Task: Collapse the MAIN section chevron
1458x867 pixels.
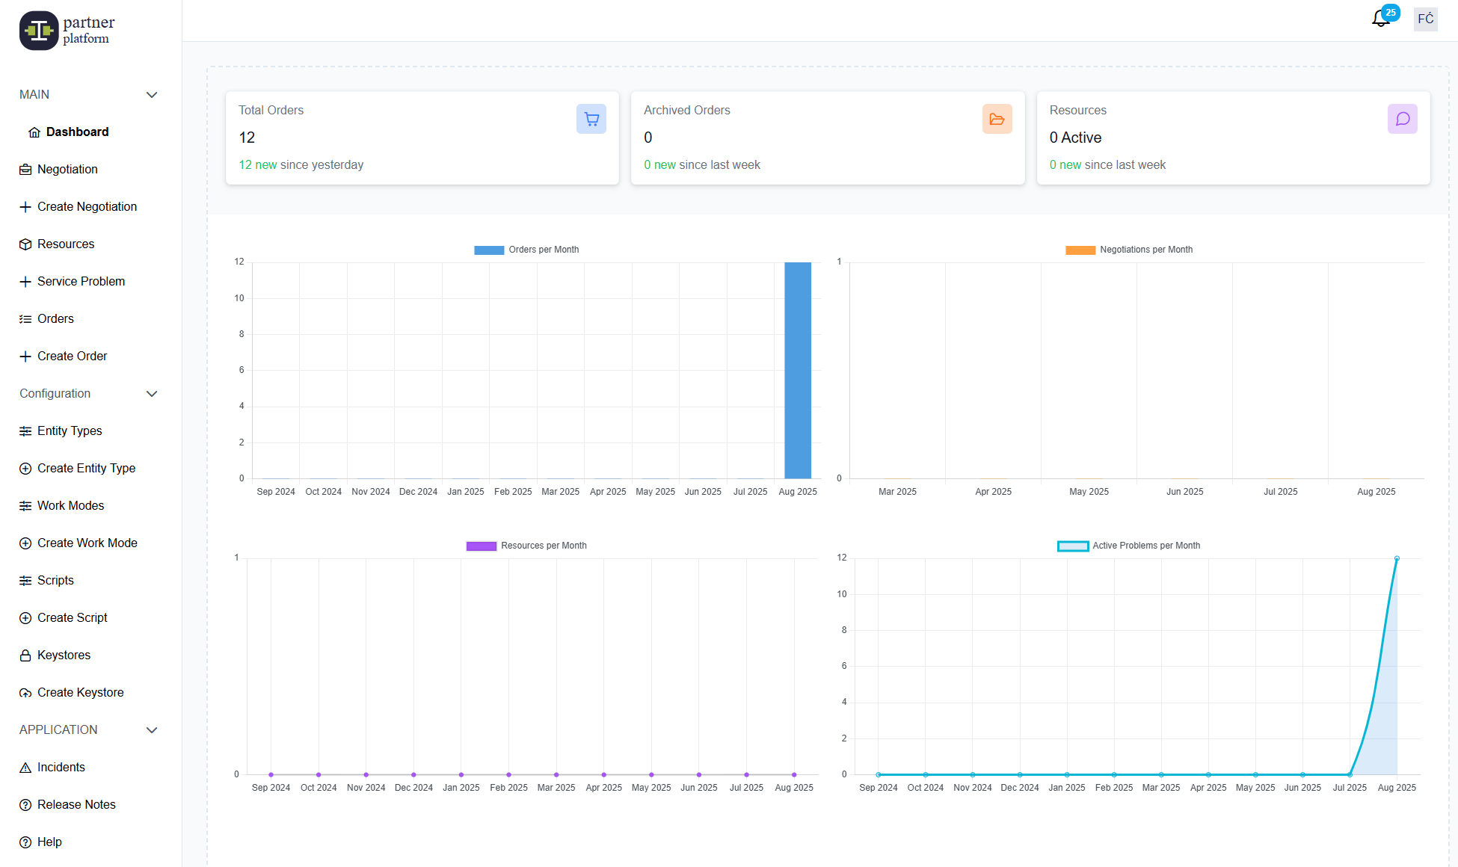Action: pos(152,95)
